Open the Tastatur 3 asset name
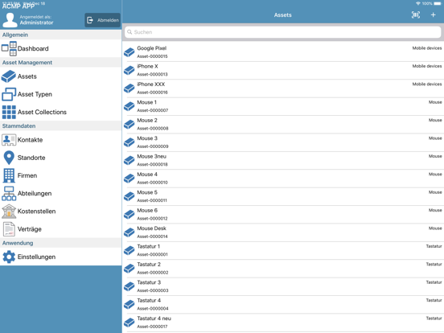Image resolution: width=444 pixels, height=333 pixels. coord(149,282)
